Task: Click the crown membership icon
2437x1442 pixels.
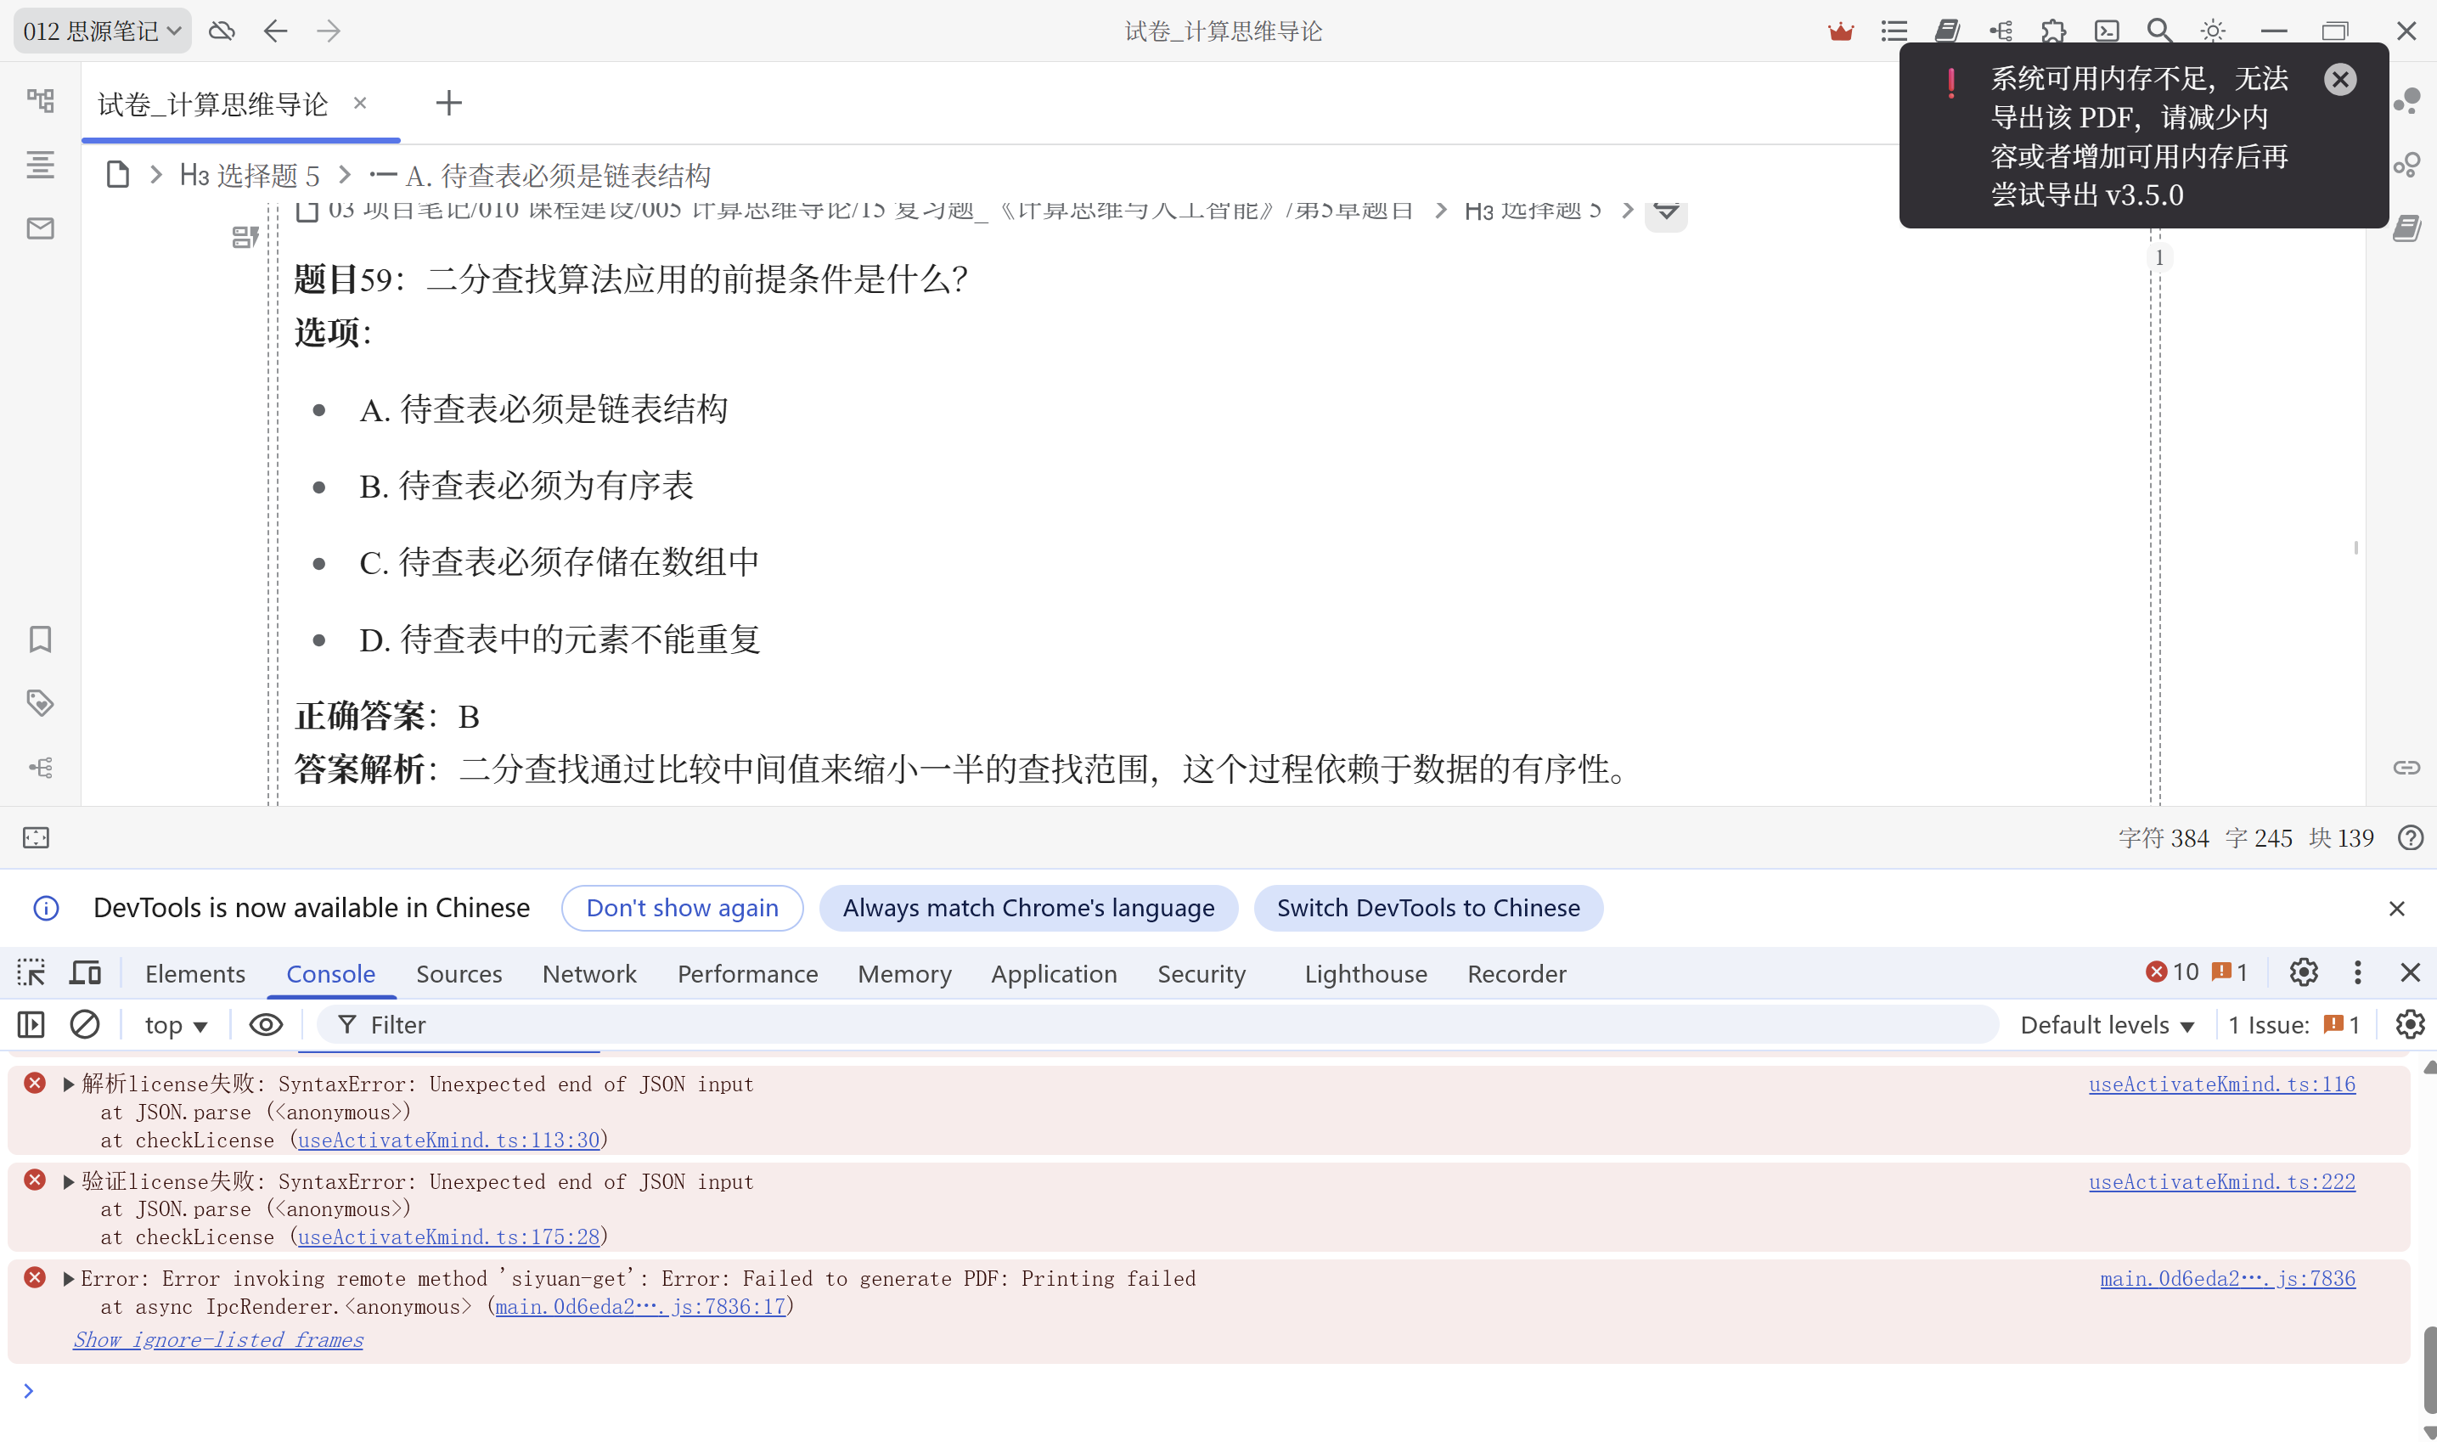Action: pyautogui.click(x=1841, y=31)
